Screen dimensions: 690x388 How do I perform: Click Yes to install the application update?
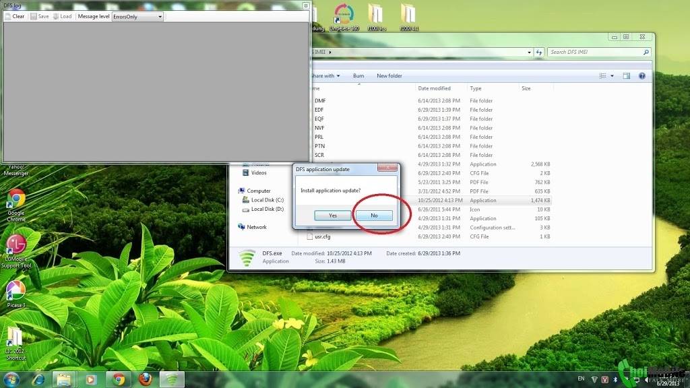[x=333, y=216]
